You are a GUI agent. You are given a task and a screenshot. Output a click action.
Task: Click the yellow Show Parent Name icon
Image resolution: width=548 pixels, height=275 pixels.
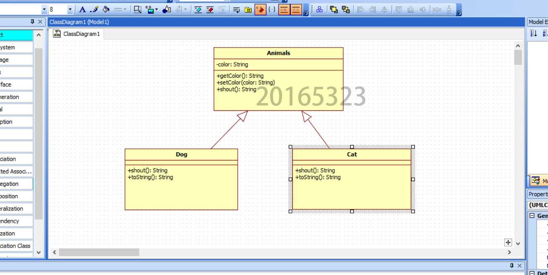pos(248,10)
